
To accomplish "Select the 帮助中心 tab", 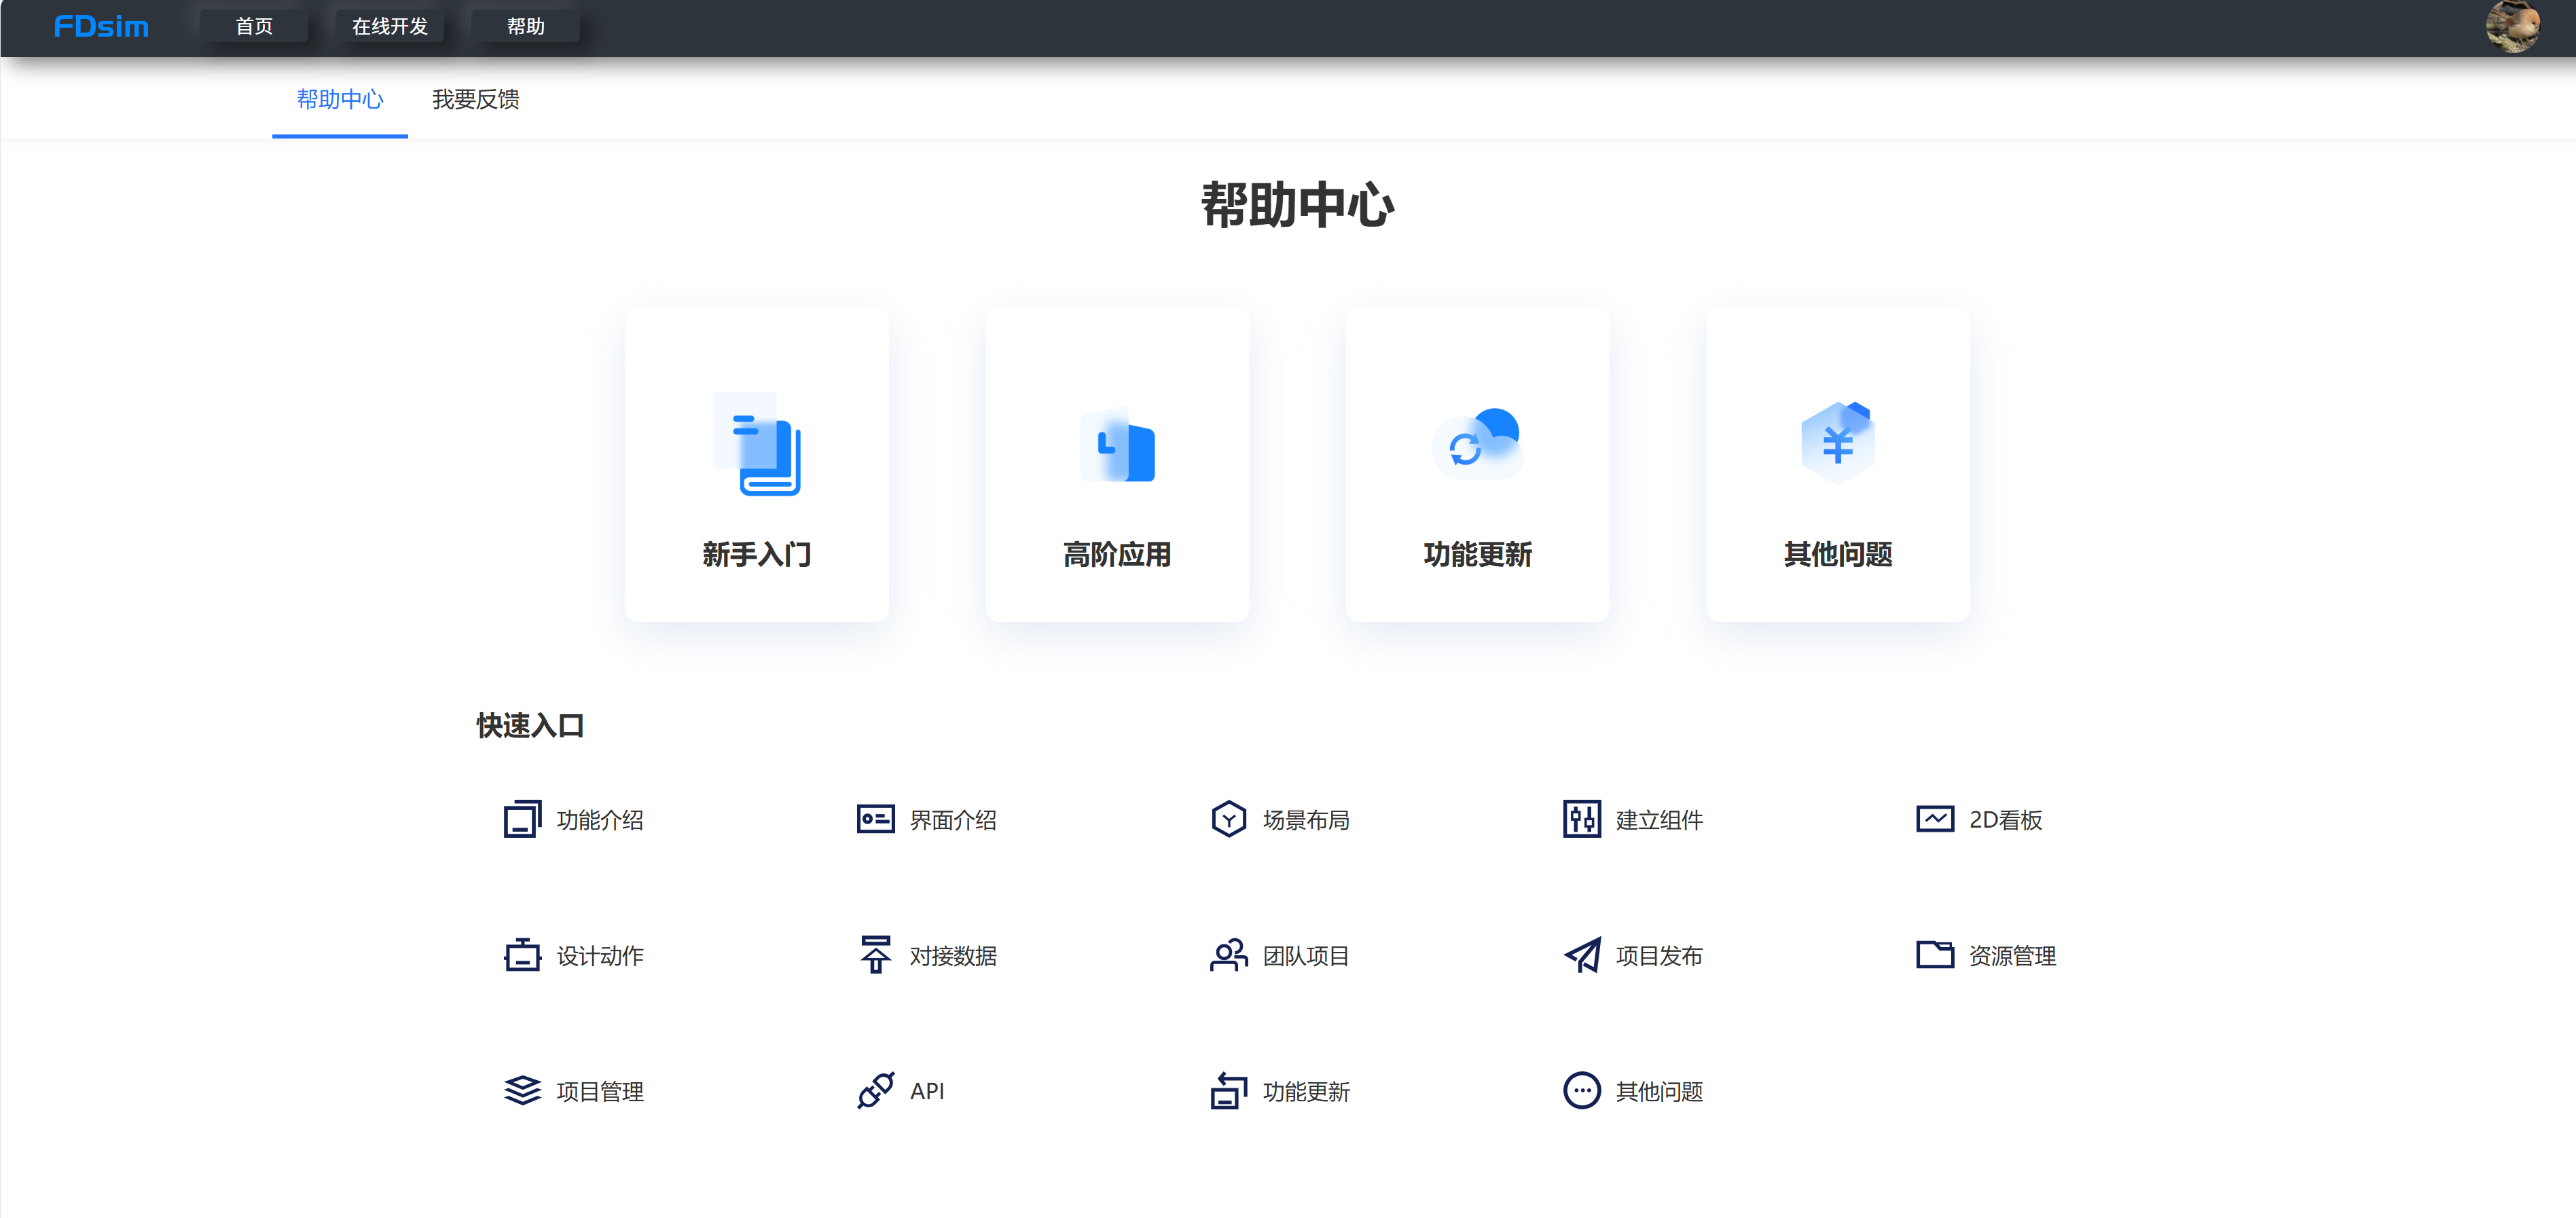I will pos(340,99).
